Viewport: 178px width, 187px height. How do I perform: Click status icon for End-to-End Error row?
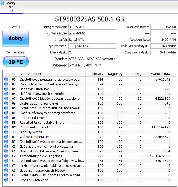click(x=6, y=118)
